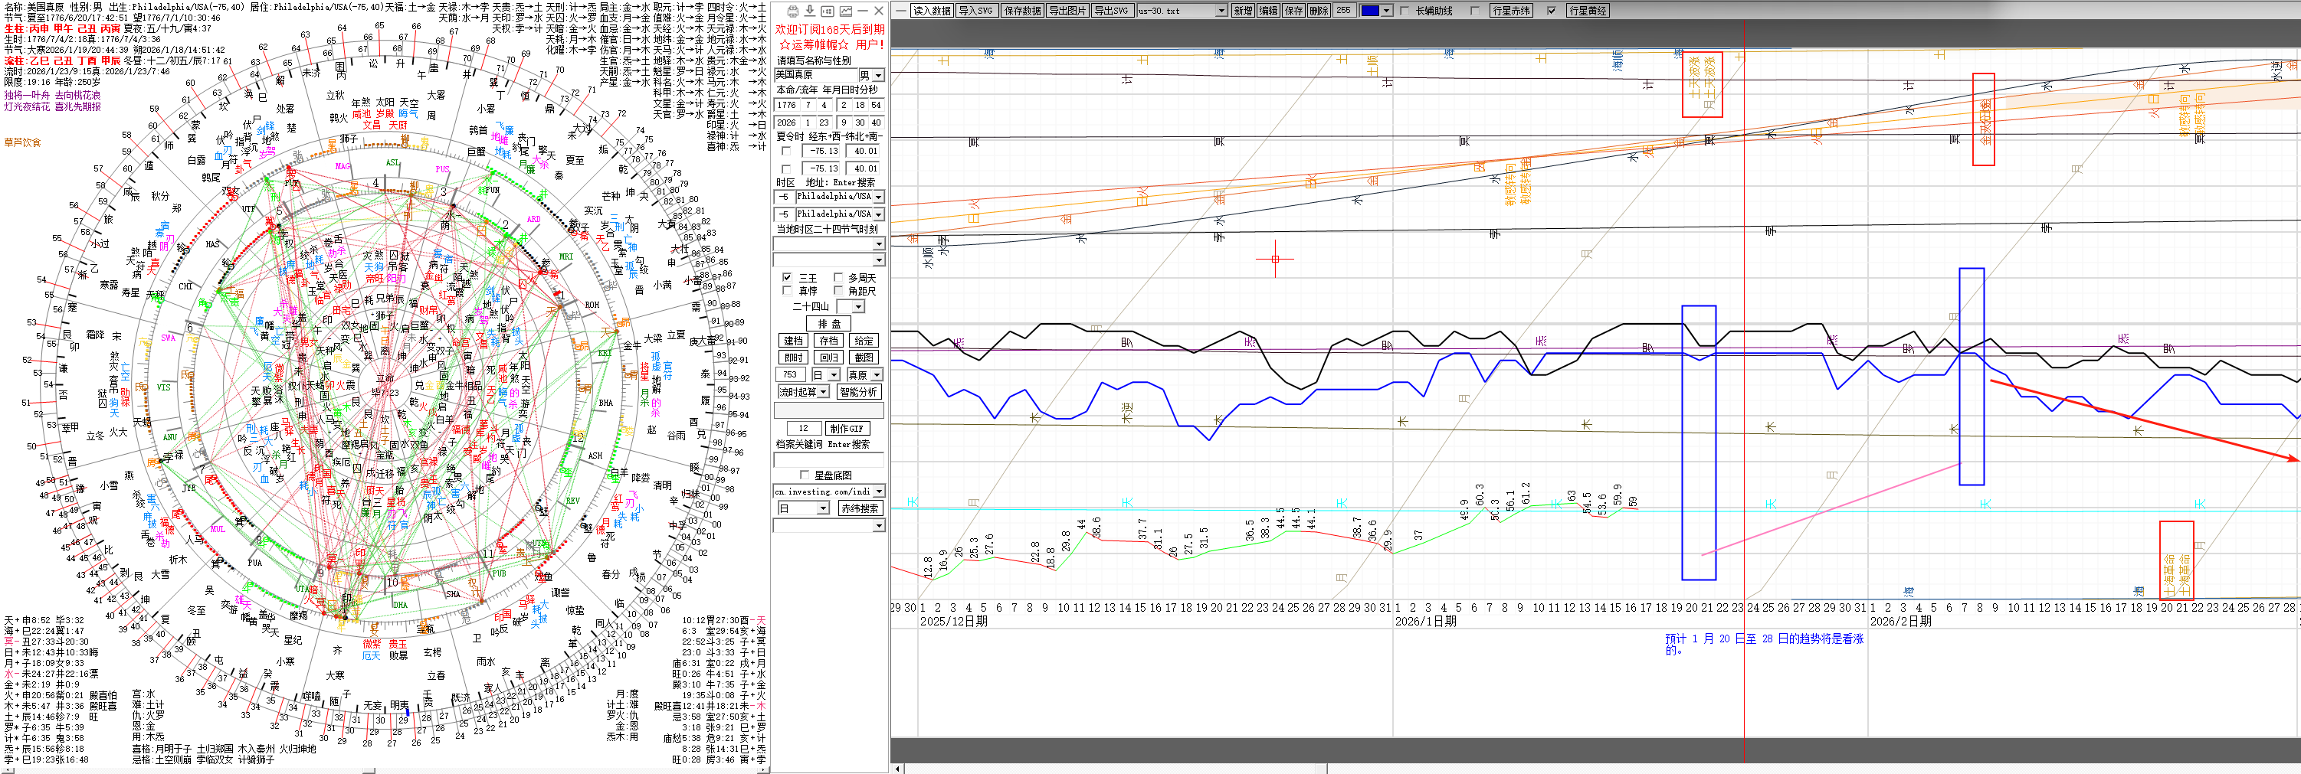Enable the 星盘底图 checkbox

click(805, 475)
